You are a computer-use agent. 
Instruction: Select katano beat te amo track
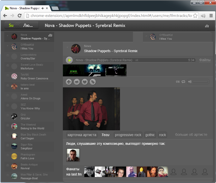[29, 87]
